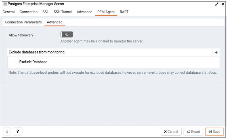The height and width of the screenshot is (138, 227).
Task: Click the 'Allow takeover?' label
Action: [21, 35]
